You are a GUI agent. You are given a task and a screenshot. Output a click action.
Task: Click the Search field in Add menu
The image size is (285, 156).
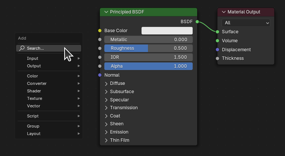point(49,48)
